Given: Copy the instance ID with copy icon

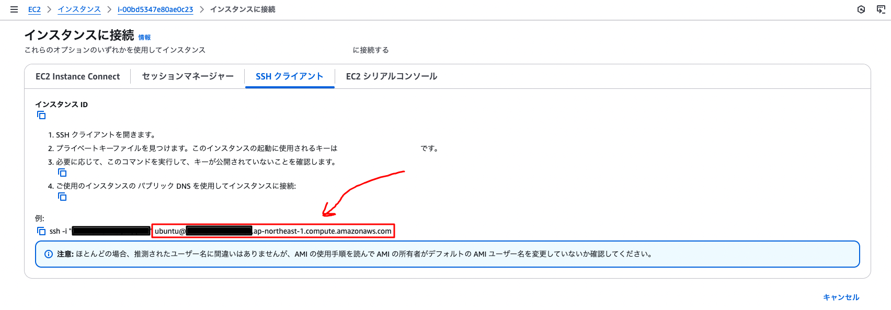Looking at the screenshot, I should pos(41,116).
